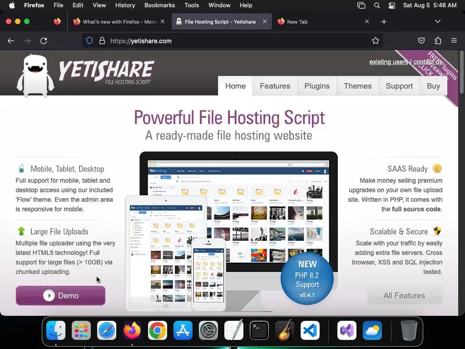Open the App Store from the Dock

[183, 330]
